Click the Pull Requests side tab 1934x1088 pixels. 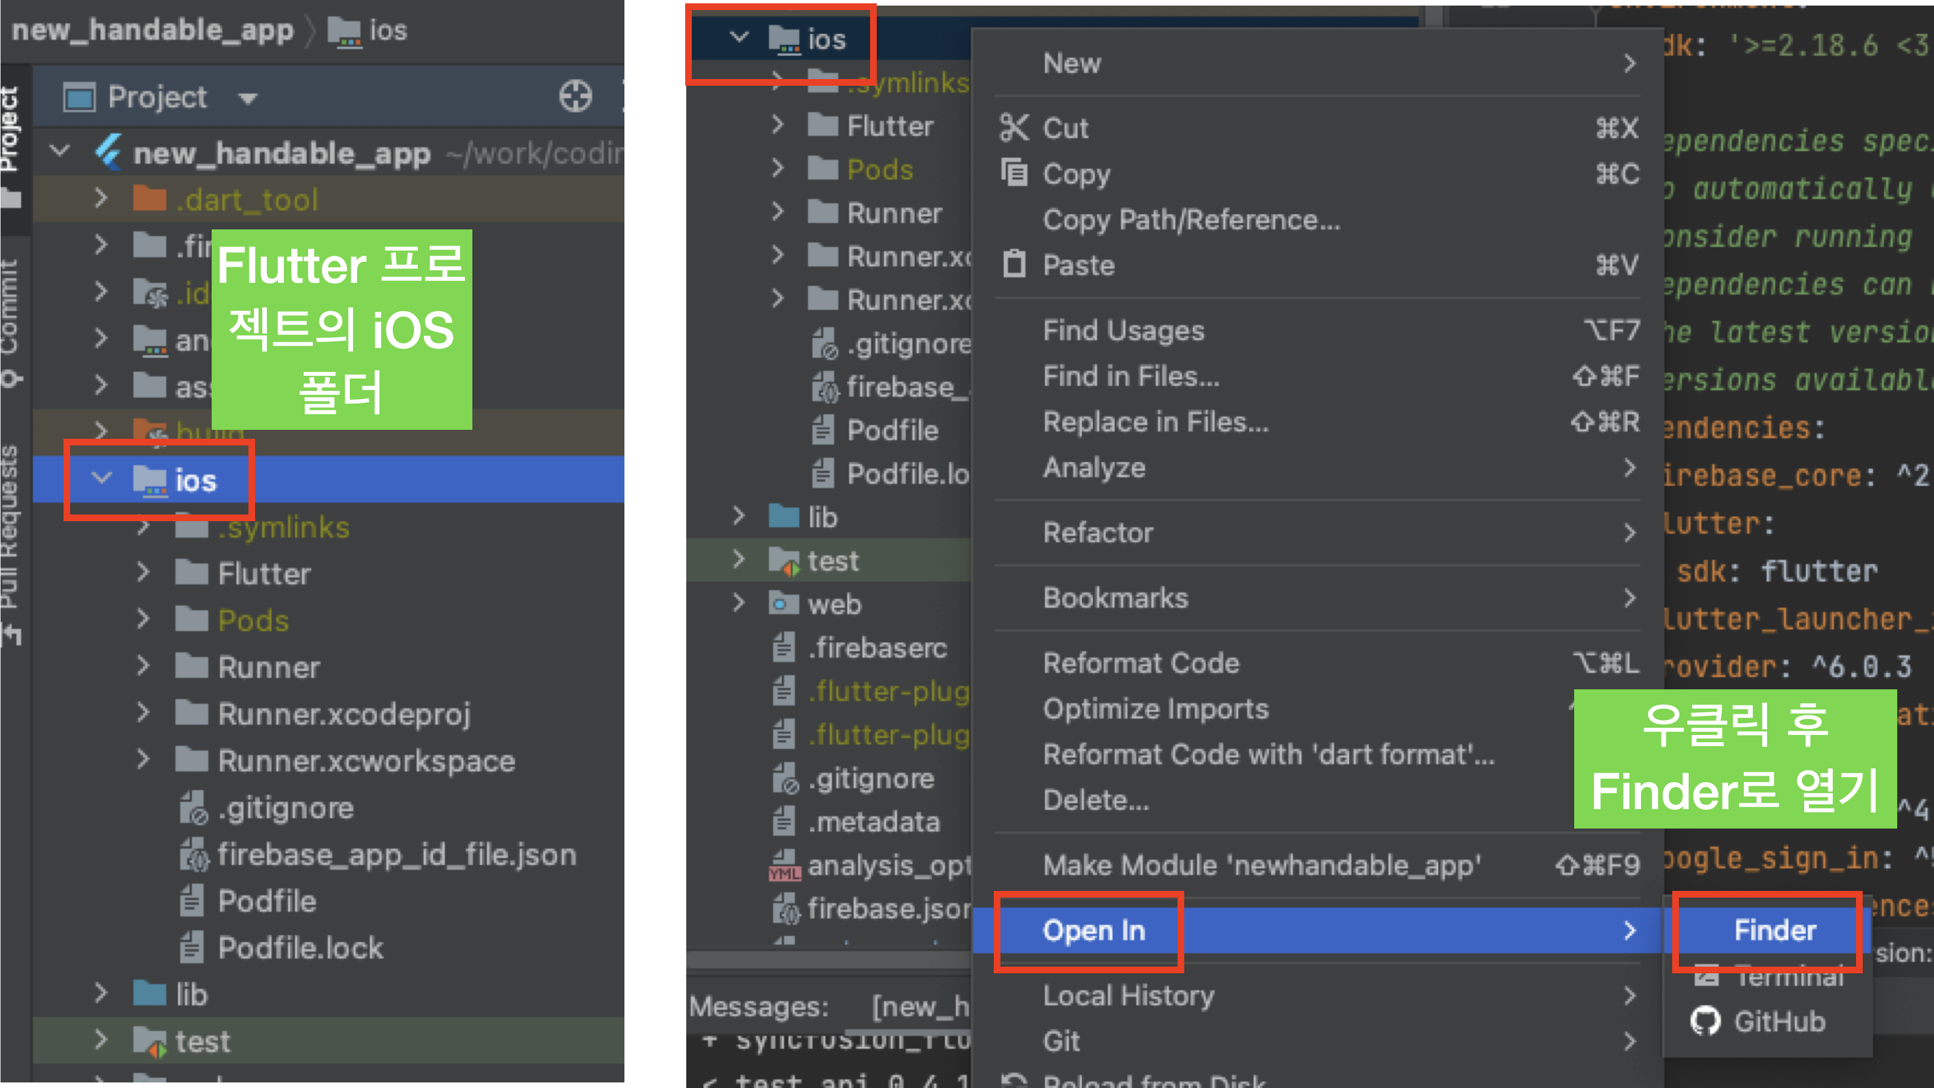[11, 525]
